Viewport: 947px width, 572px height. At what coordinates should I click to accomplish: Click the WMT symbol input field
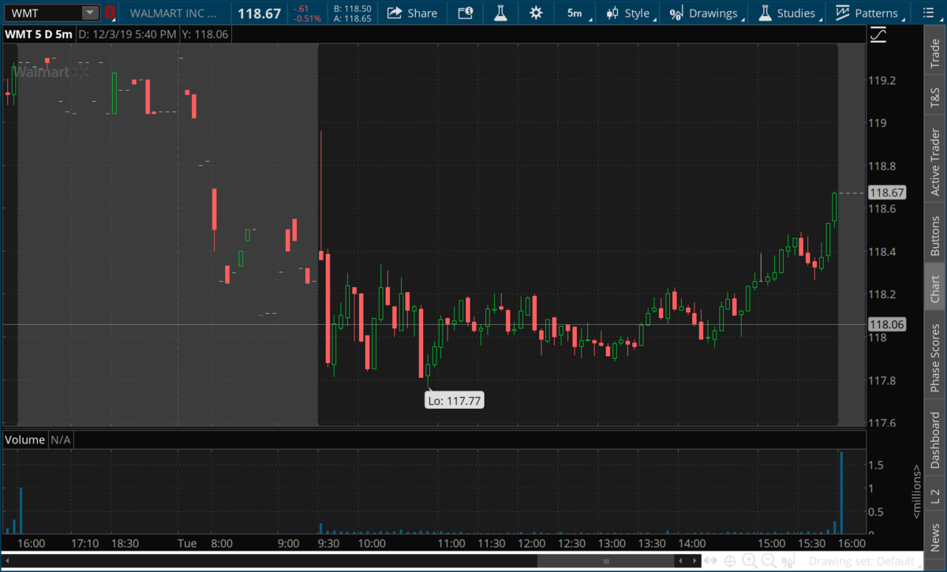[x=42, y=13]
